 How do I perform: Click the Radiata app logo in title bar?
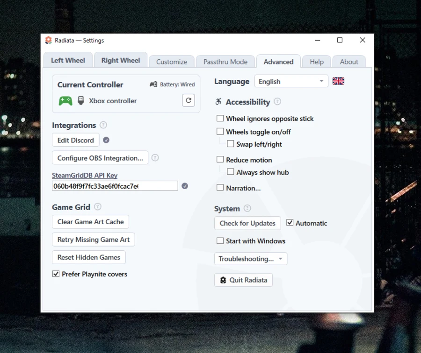pos(48,40)
